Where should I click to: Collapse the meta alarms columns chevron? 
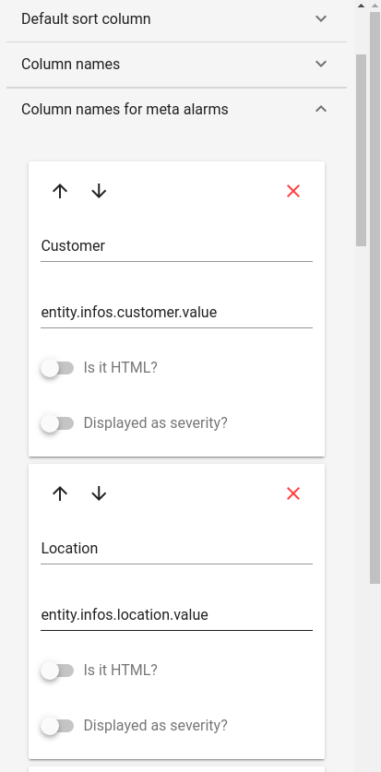click(321, 109)
